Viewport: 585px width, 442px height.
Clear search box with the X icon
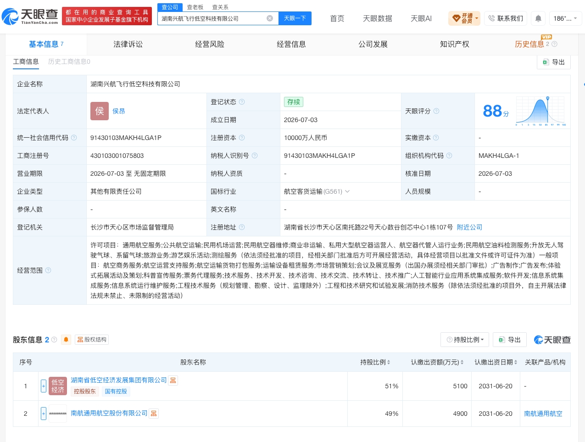270,18
